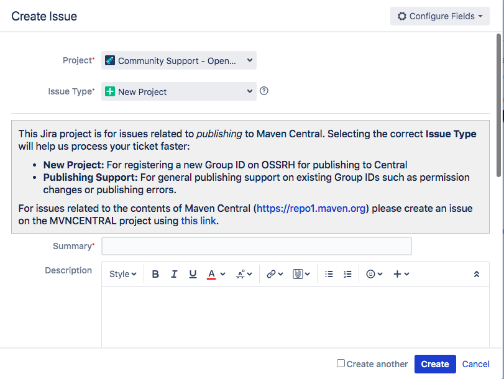Click the Community Support project rocket icon

pos(110,60)
